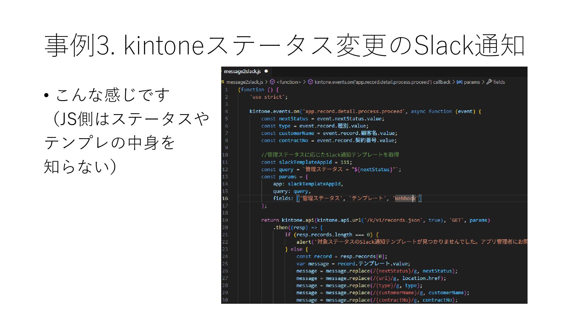Click the alert call on line 22
Screen dimensions: 570x321
coord(303,242)
